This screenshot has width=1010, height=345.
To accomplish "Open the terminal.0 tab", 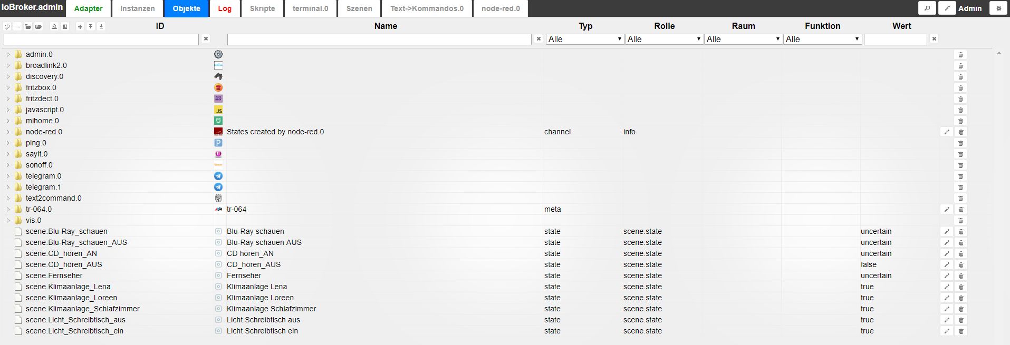I will 311,8.
